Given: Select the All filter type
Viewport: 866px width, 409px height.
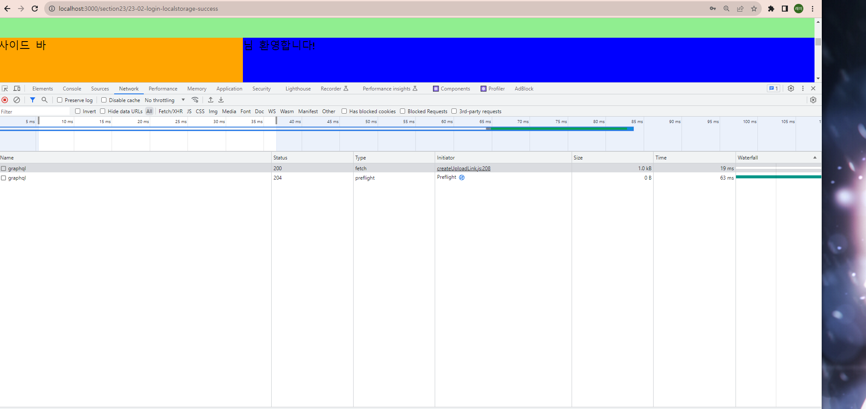Looking at the screenshot, I should [x=149, y=111].
